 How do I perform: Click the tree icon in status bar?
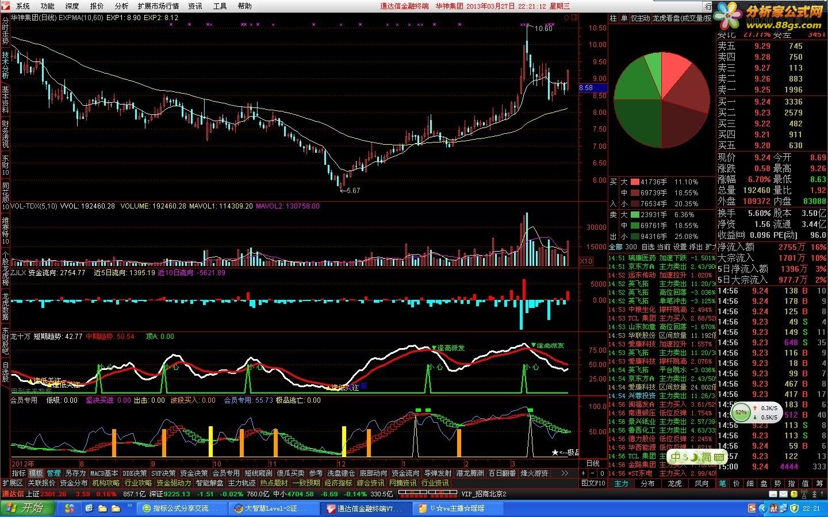click(x=814, y=494)
